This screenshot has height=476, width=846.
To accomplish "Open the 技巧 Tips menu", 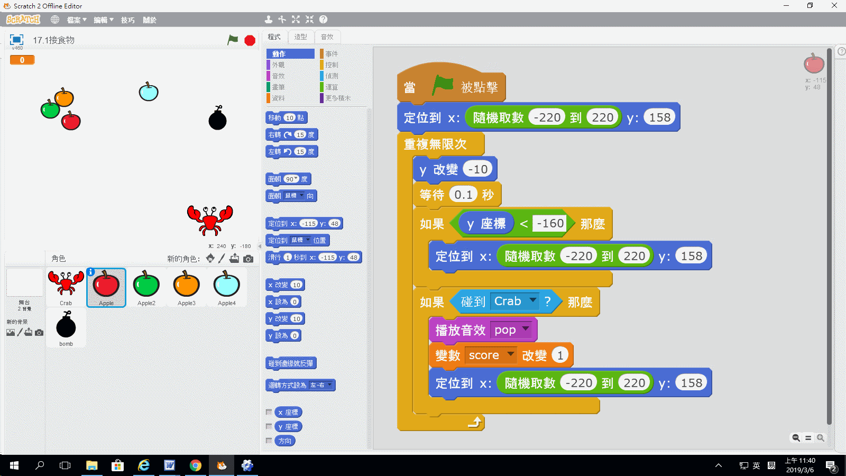I will [127, 20].
